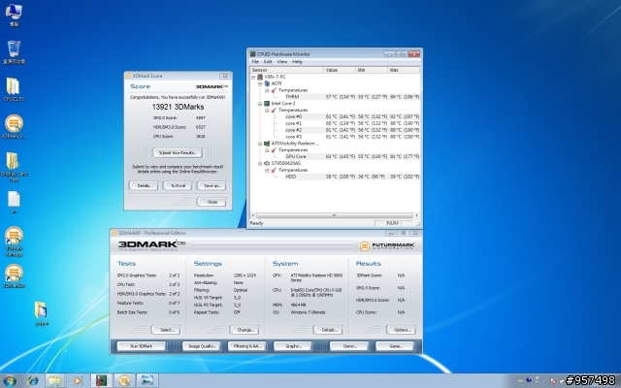Open Windows Media Player from taskbar

click(78, 381)
